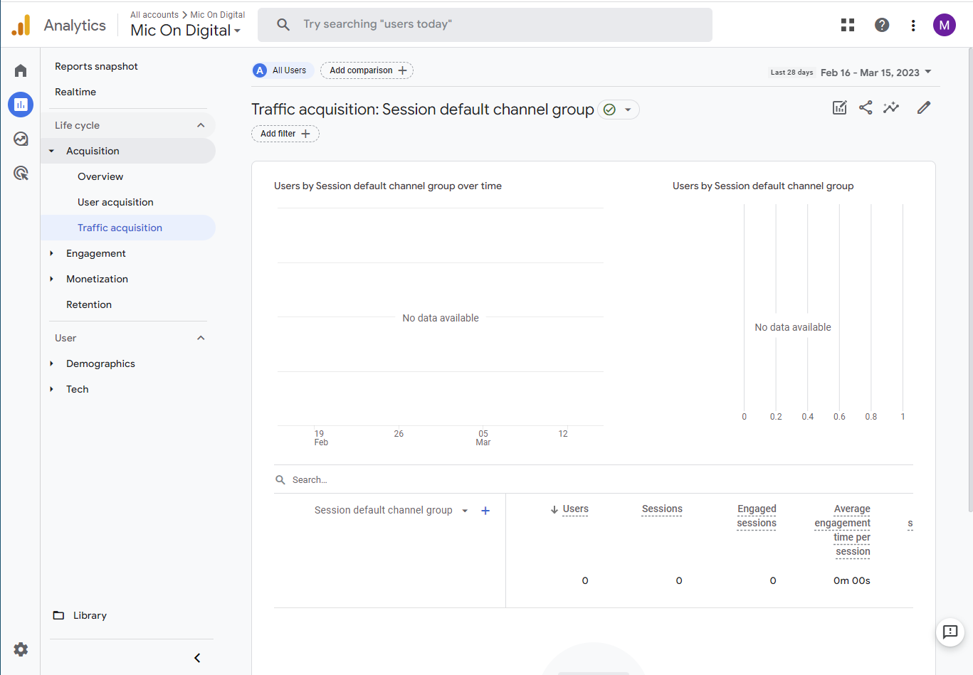Sort by Average engagement time per session

pos(843,531)
